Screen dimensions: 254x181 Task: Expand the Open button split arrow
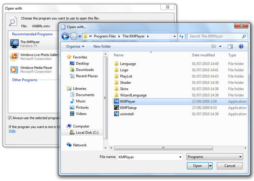(210, 166)
